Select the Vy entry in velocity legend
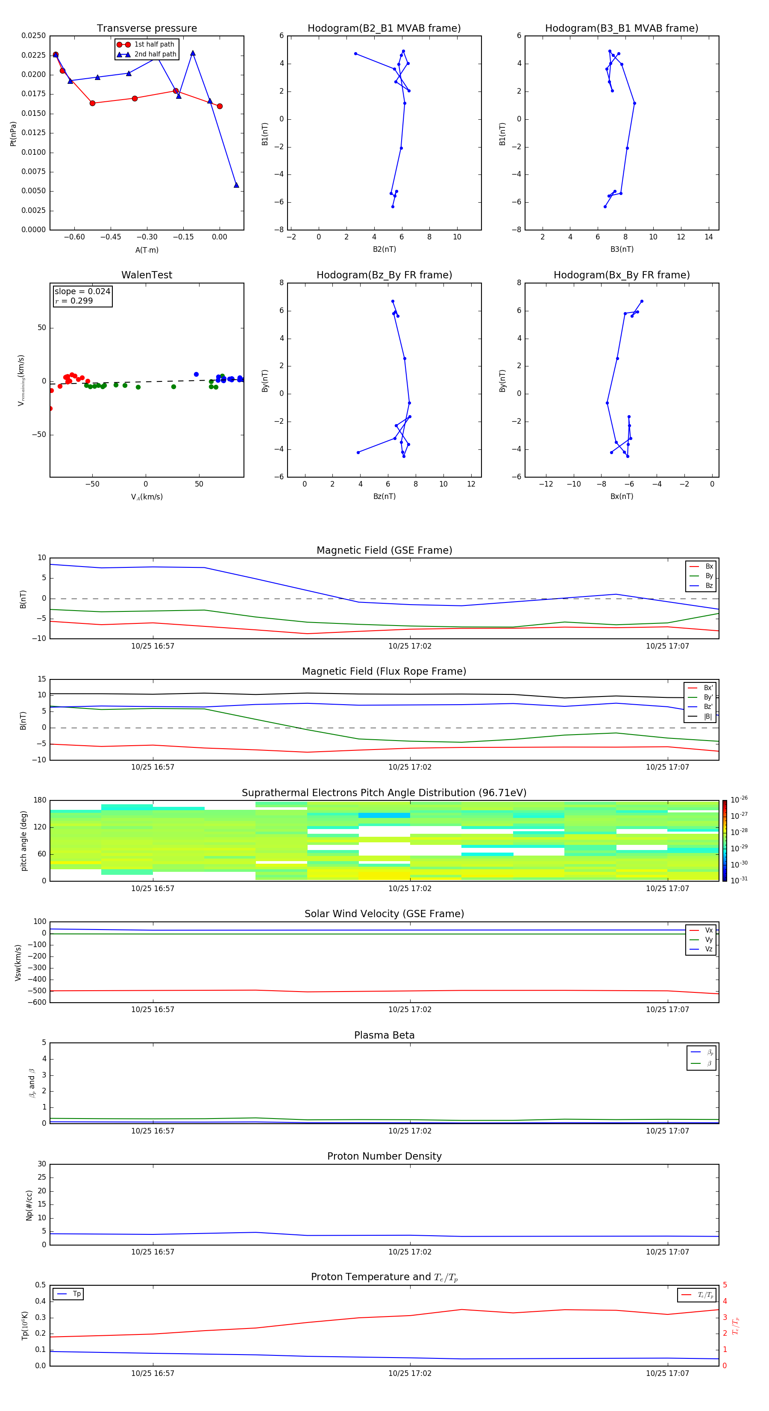This screenshot has height=1411, width=769. 701,940
